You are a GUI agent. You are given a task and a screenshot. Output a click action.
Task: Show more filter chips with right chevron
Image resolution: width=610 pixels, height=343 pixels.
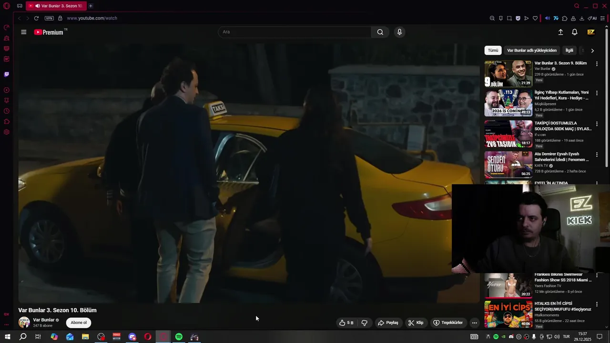click(592, 50)
